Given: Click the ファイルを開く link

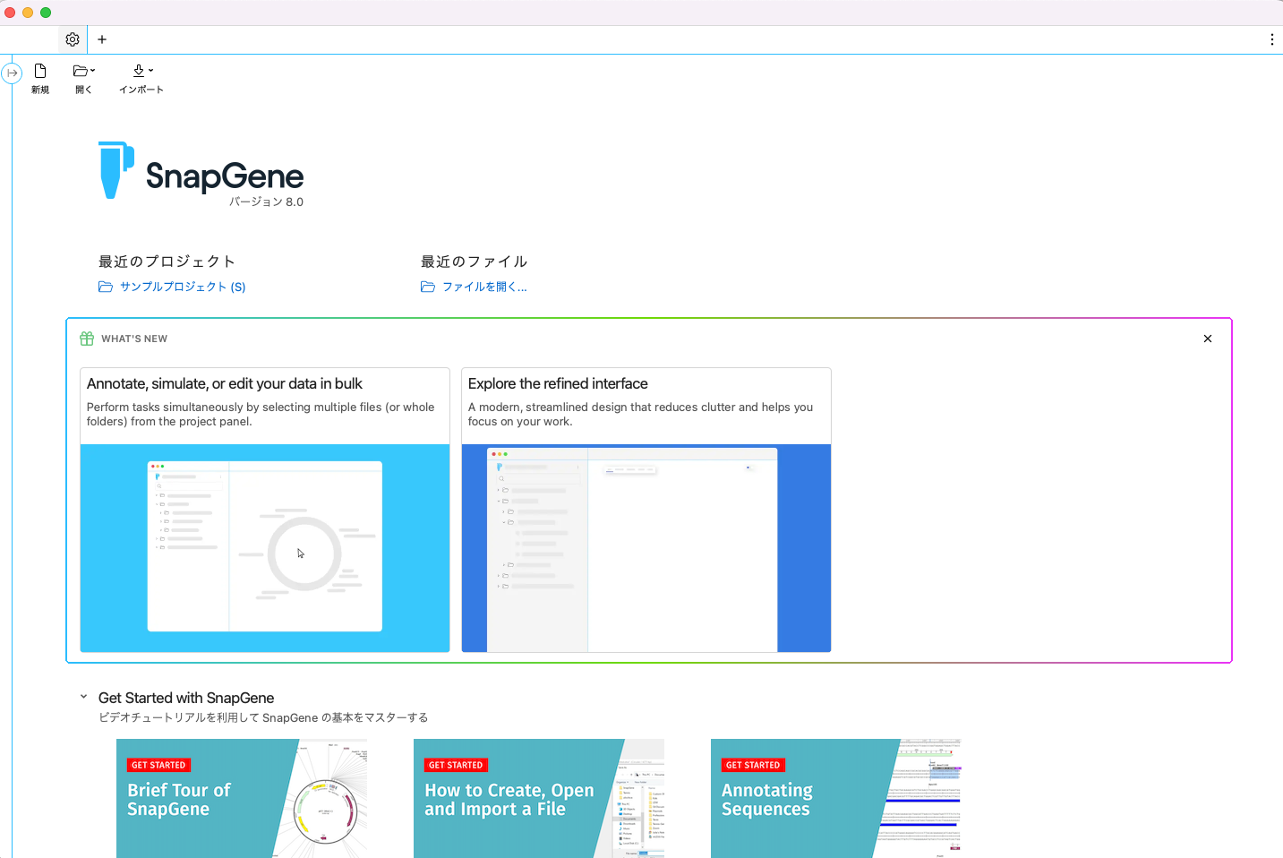Looking at the screenshot, I should coord(484,287).
